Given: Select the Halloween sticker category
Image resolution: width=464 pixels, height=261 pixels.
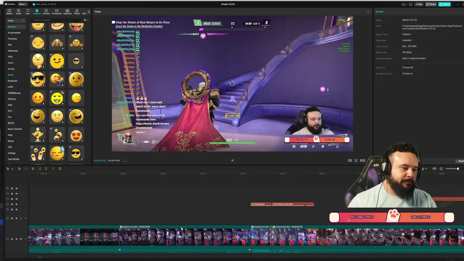Looking at the screenshot, I should (13, 51).
